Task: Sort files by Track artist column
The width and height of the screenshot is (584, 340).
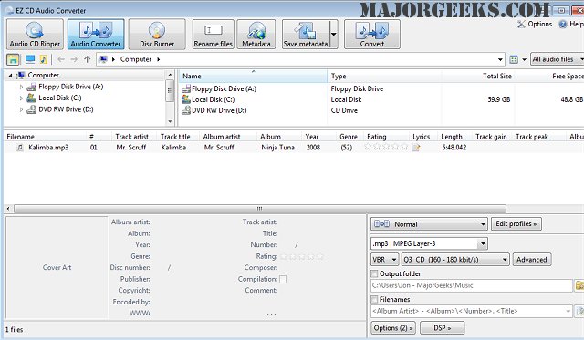Action: [131, 137]
